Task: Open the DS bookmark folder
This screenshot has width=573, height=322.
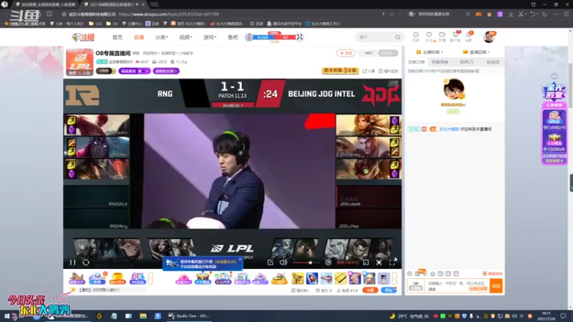Action: click(x=112, y=24)
